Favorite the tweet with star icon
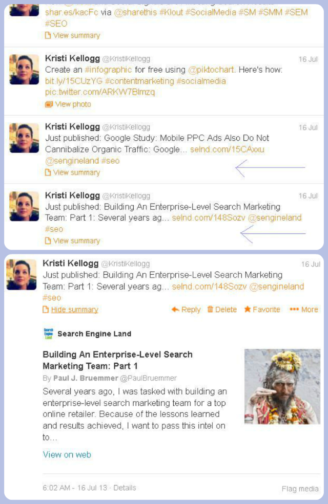 click(248, 310)
